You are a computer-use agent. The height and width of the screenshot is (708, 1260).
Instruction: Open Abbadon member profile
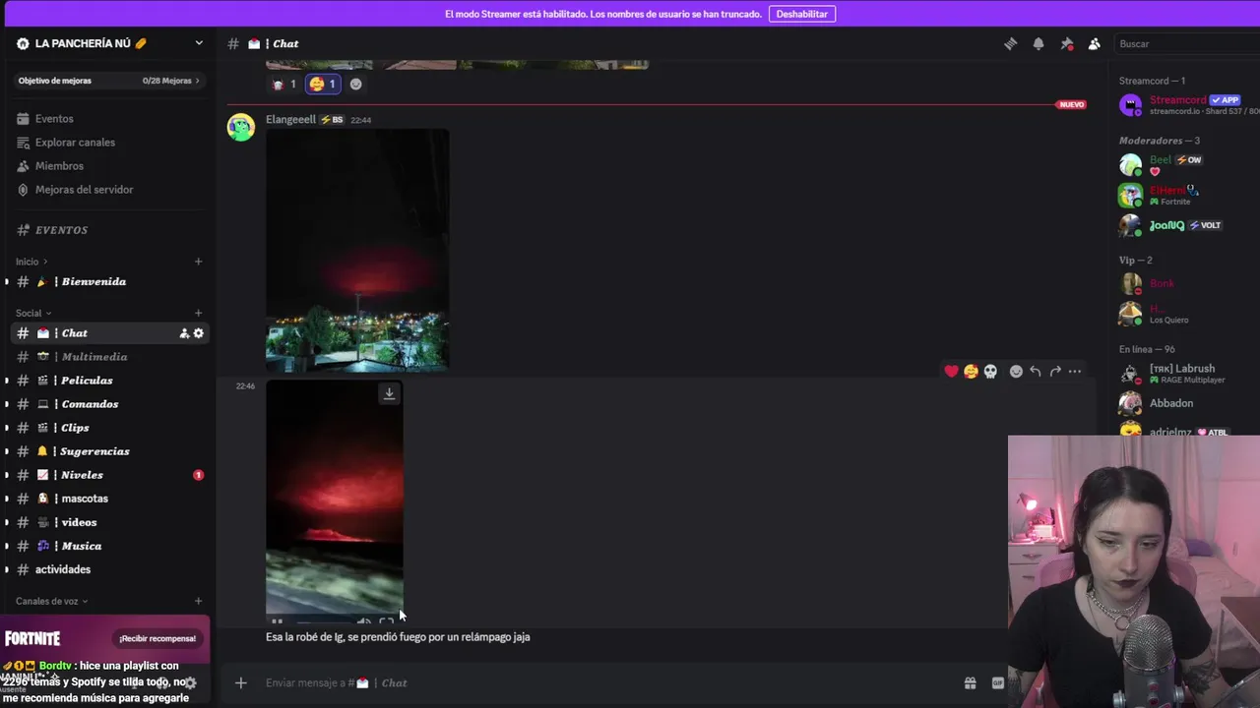(1187, 403)
